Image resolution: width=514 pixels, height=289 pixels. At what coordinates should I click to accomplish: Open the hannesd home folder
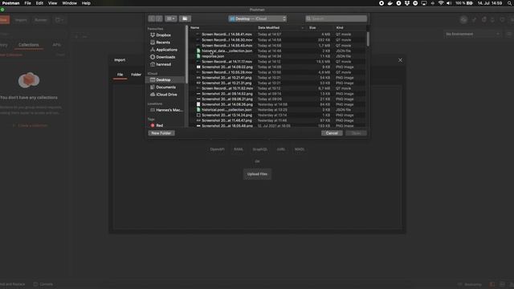pos(164,64)
